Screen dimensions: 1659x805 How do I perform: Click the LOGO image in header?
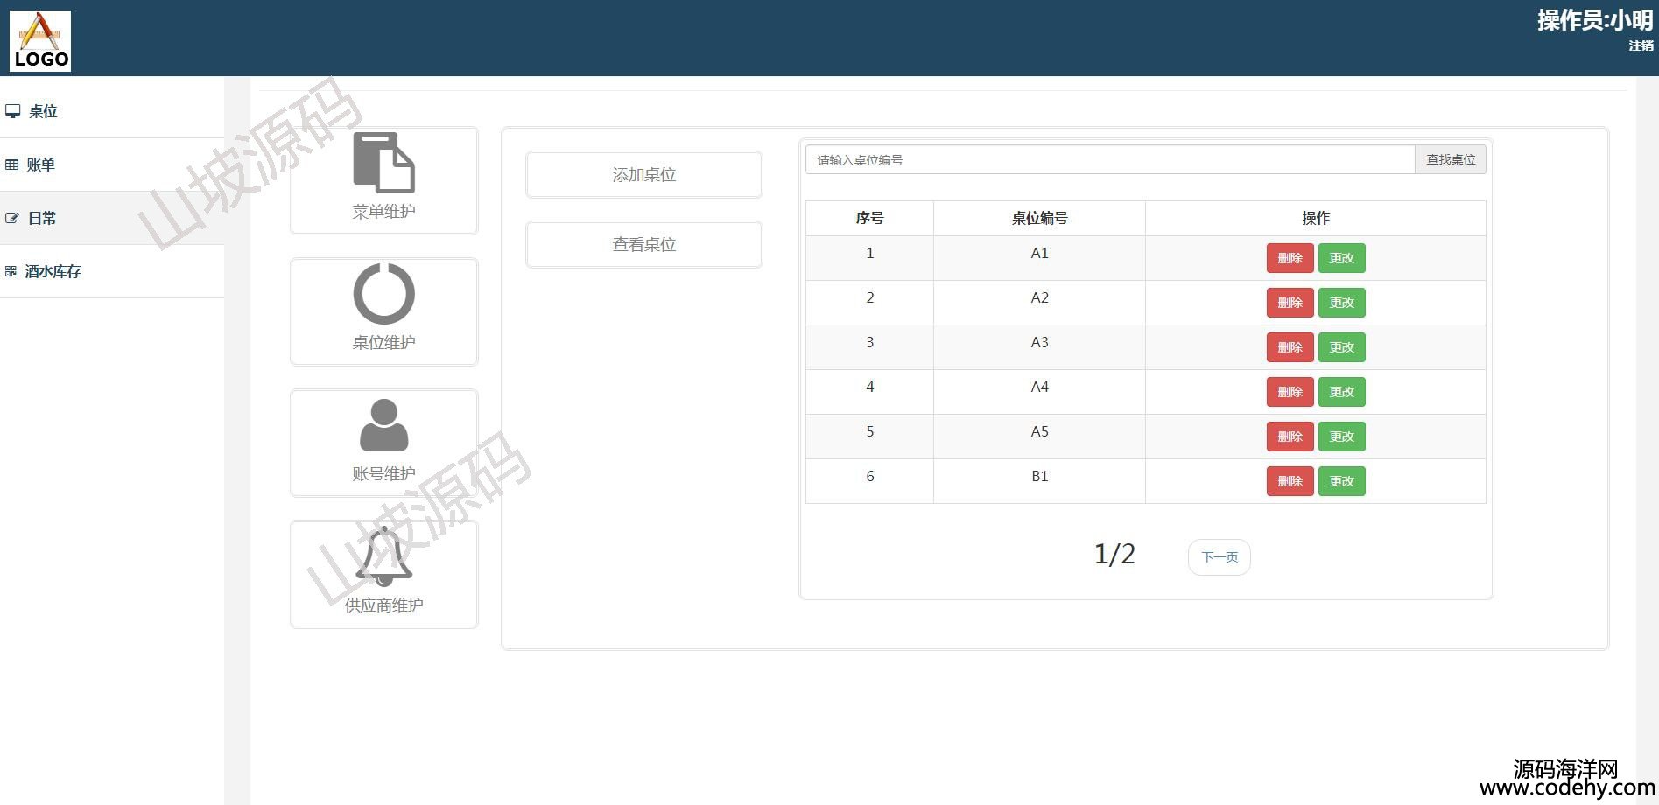pyautogui.click(x=40, y=40)
